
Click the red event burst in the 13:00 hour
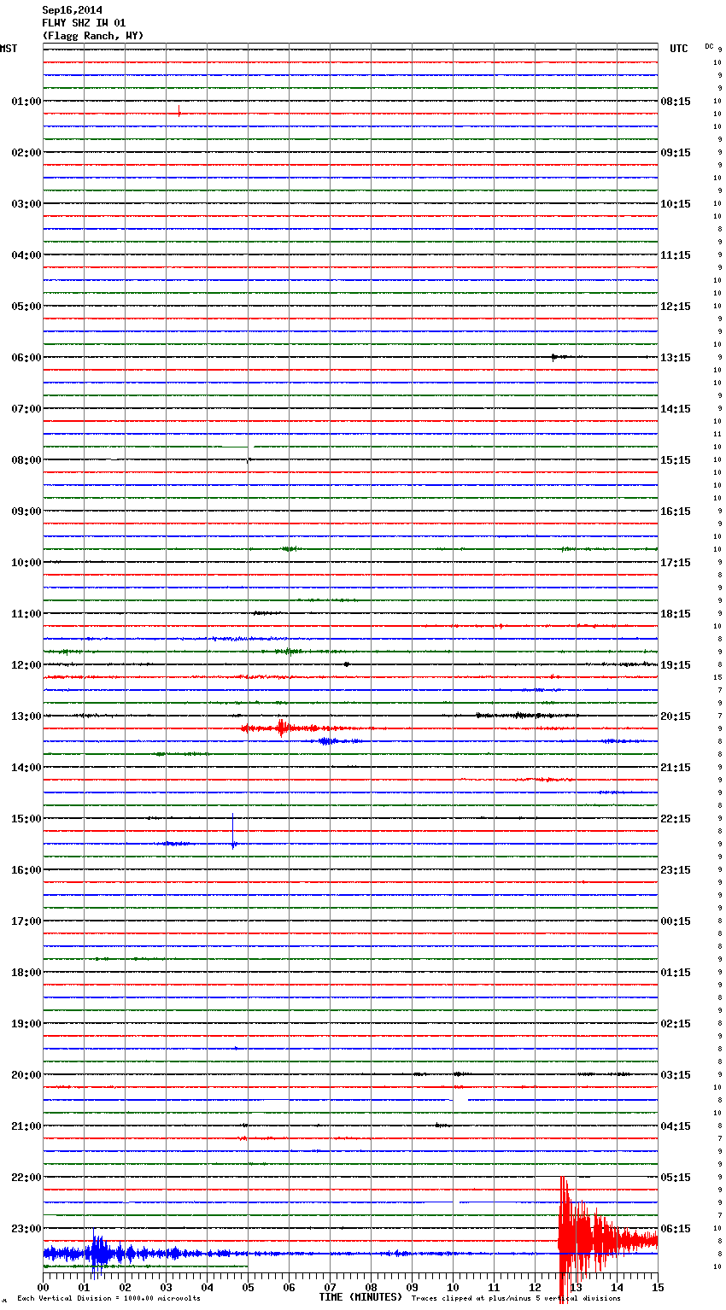(x=280, y=728)
